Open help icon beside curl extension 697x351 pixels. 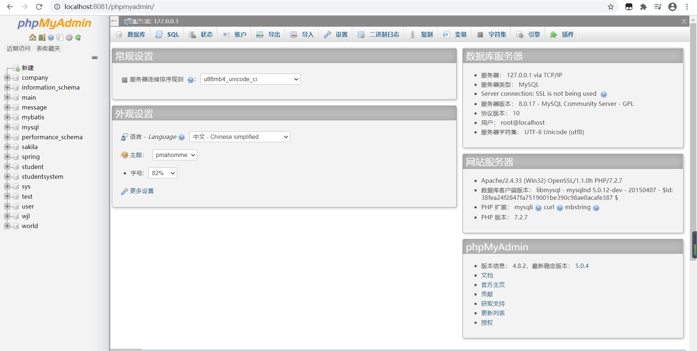pyautogui.click(x=560, y=208)
